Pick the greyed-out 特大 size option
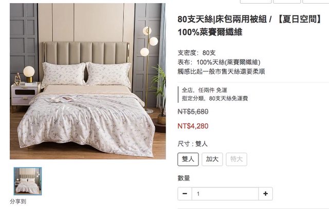This screenshot has width=329, height=209. pyautogui.click(x=236, y=159)
